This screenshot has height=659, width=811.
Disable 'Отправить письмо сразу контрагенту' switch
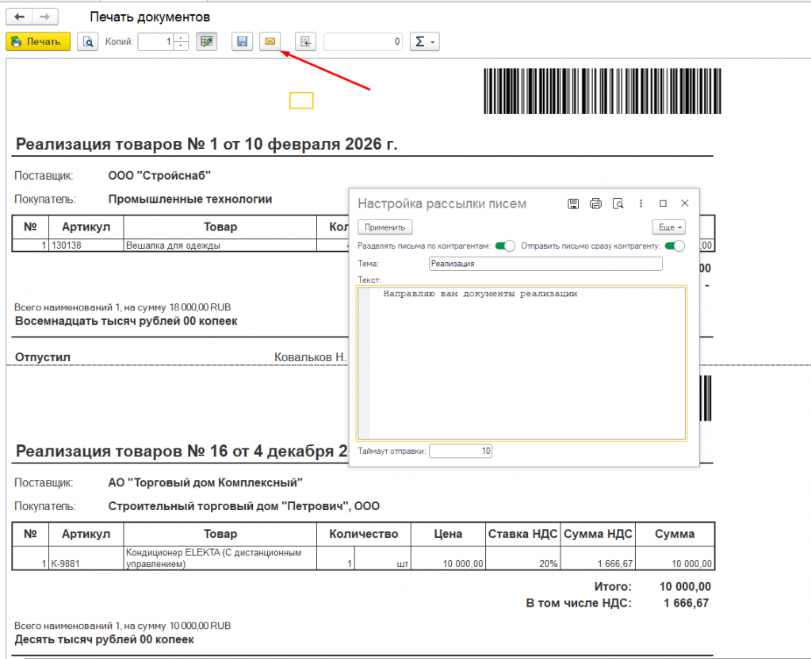tap(675, 246)
